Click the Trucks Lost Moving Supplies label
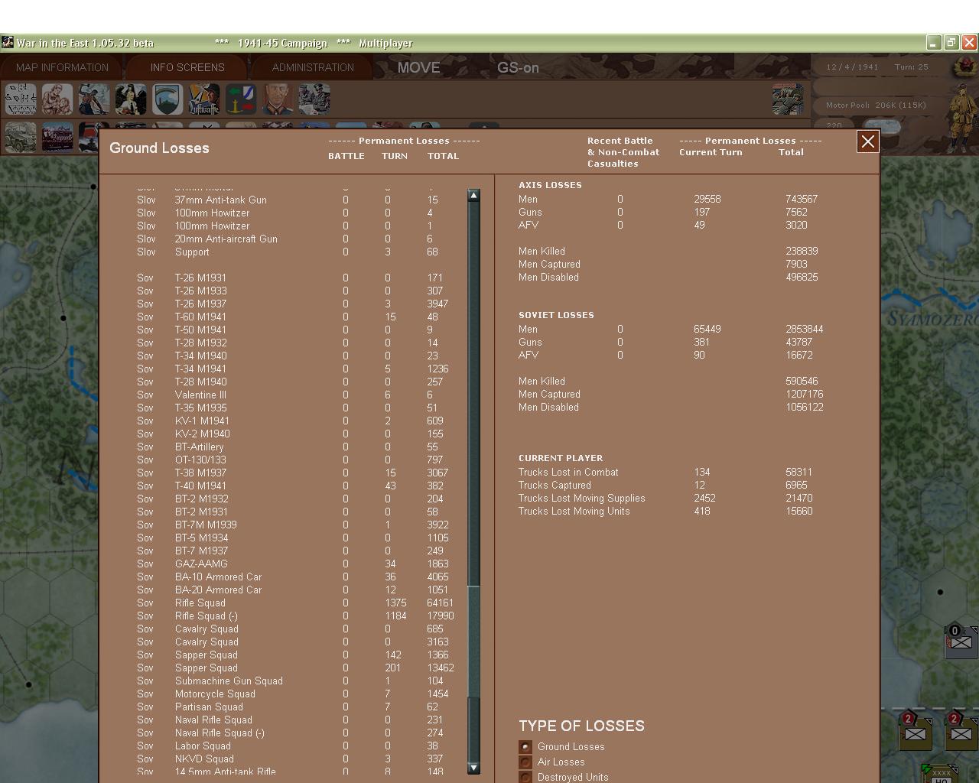Viewport: 979px width, 783px height. coord(581,498)
